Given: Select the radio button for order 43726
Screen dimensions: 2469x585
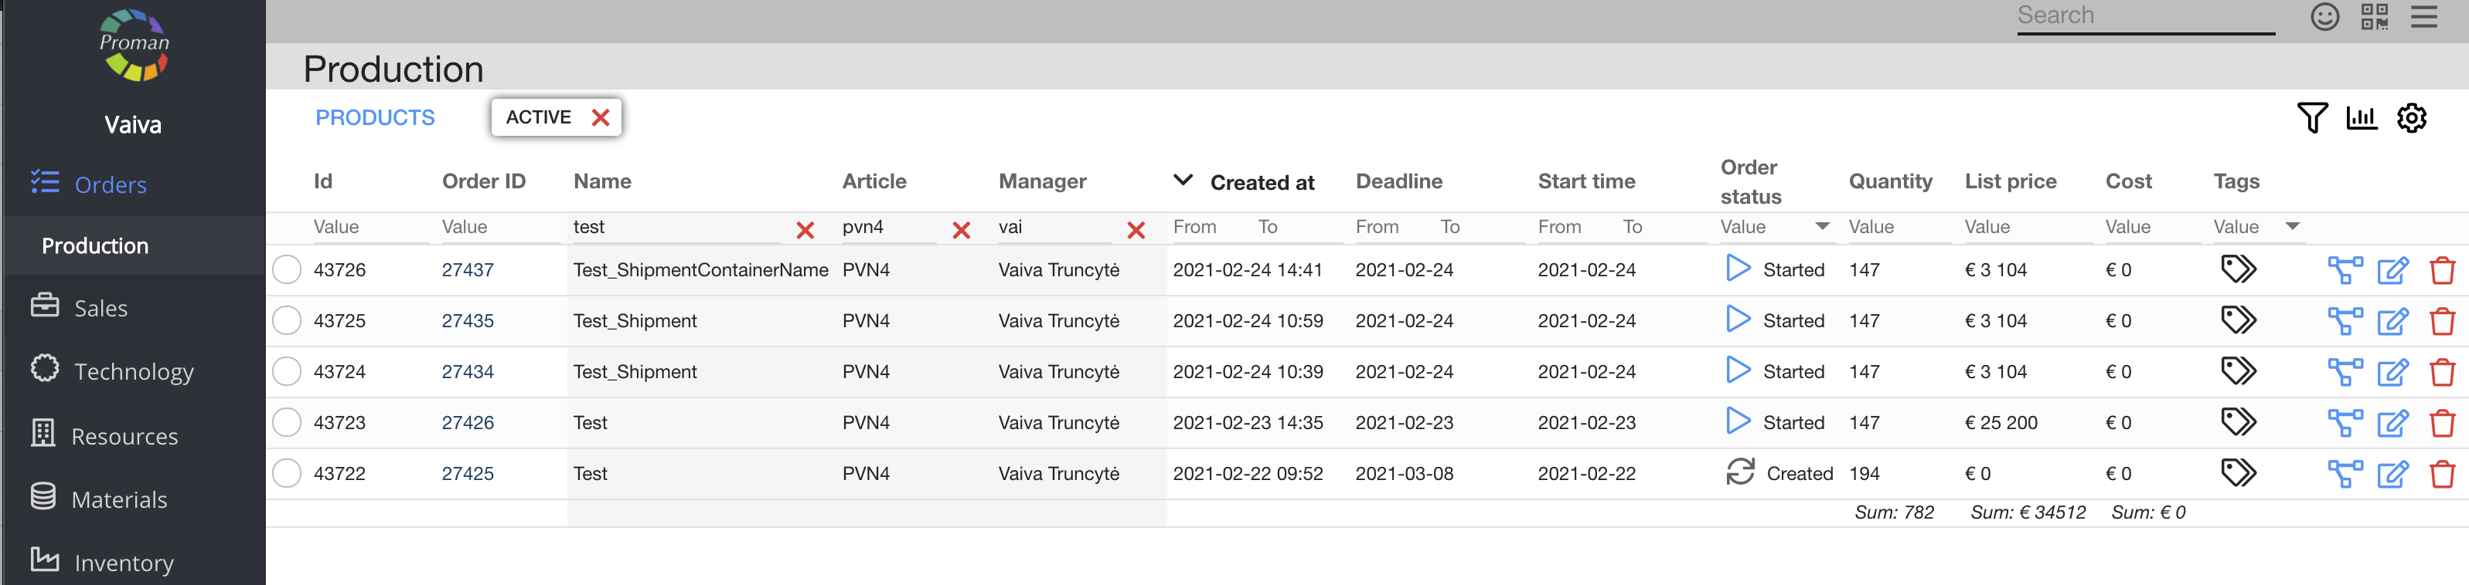Looking at the screenshot, I should click(x=287, y=270).
